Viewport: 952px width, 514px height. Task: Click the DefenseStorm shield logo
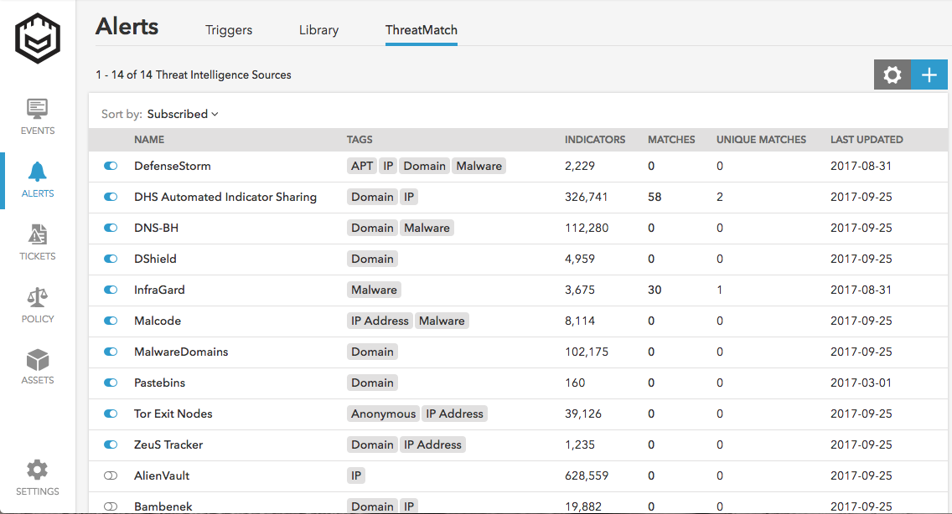pyautogui.click(x=38, y=39)
